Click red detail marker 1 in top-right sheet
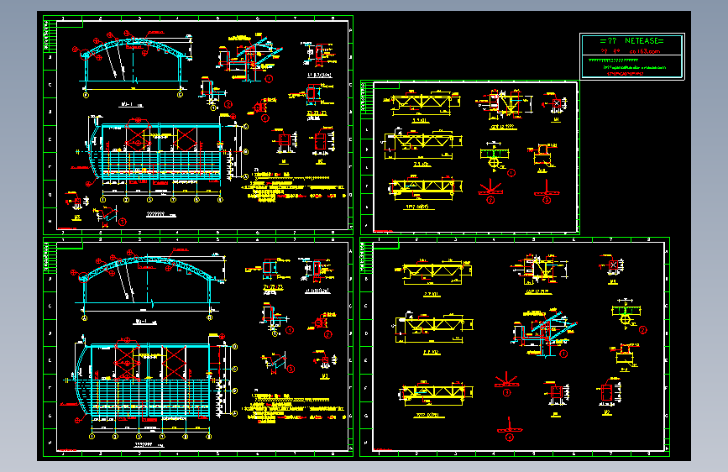 pyautogui.click(x=511, y=172)
